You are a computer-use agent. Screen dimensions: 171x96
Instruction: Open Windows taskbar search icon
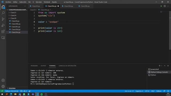pyautogui.click(x=7, y=94)
